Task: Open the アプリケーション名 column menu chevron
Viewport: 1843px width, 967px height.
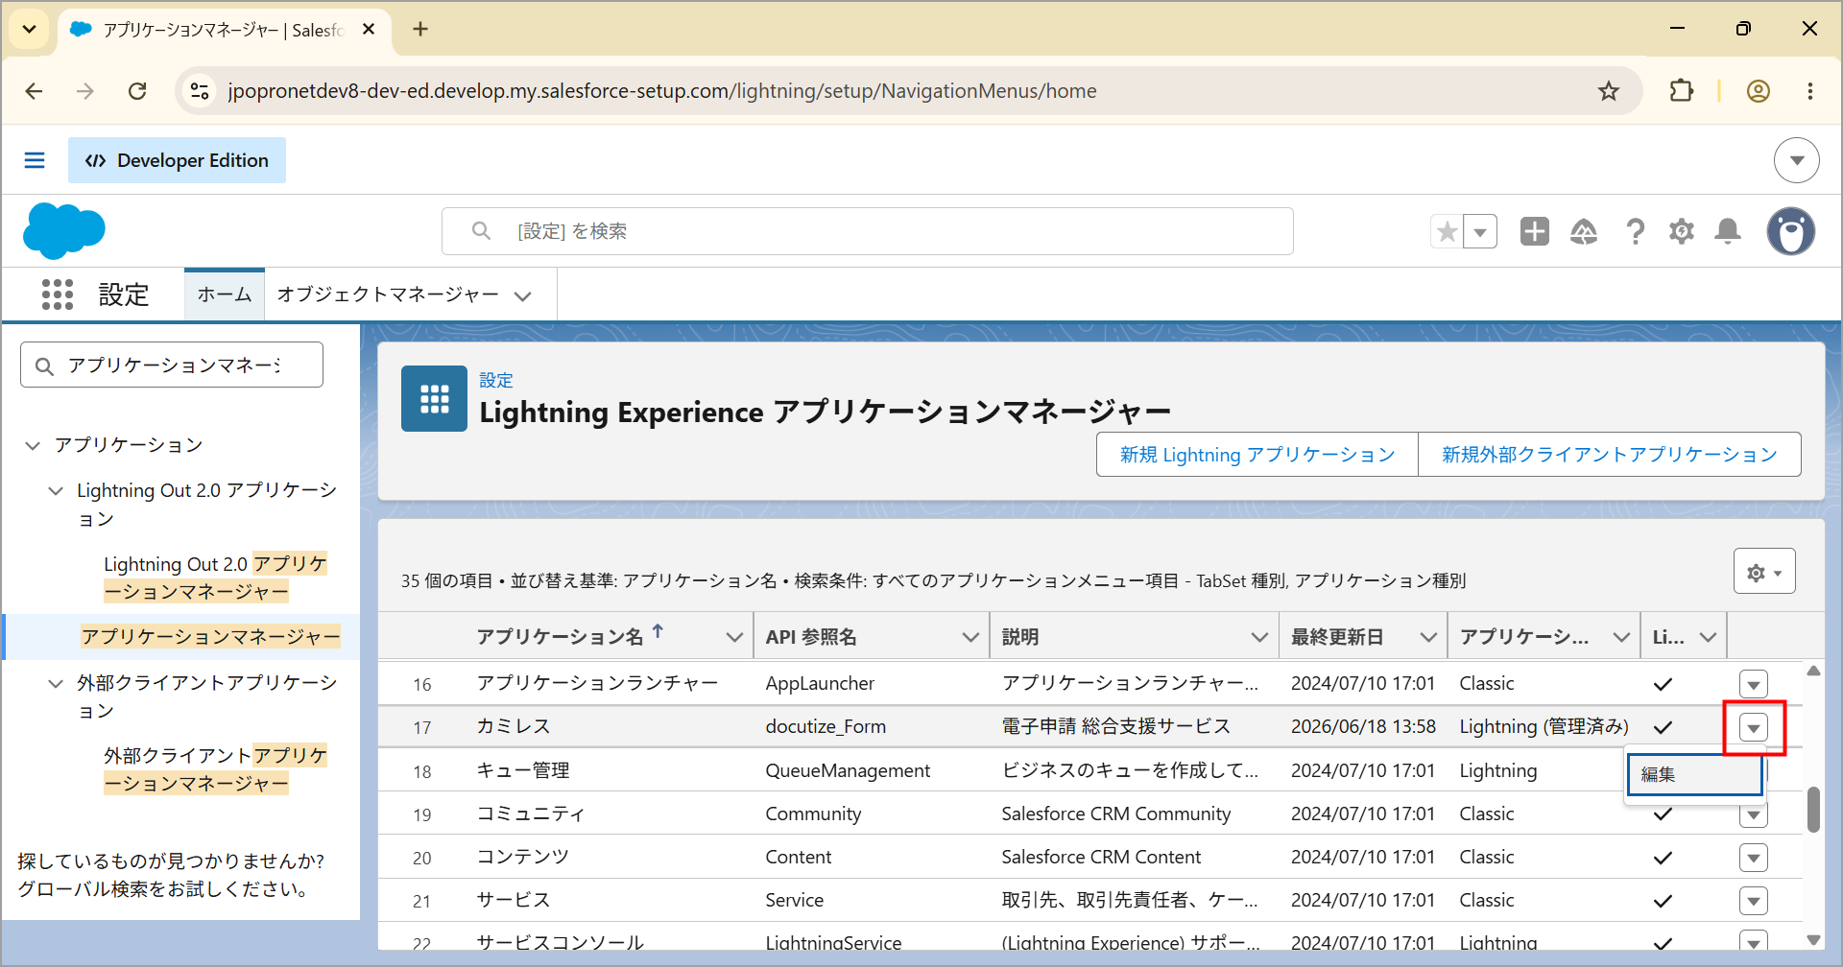Action: click(734, 637)
